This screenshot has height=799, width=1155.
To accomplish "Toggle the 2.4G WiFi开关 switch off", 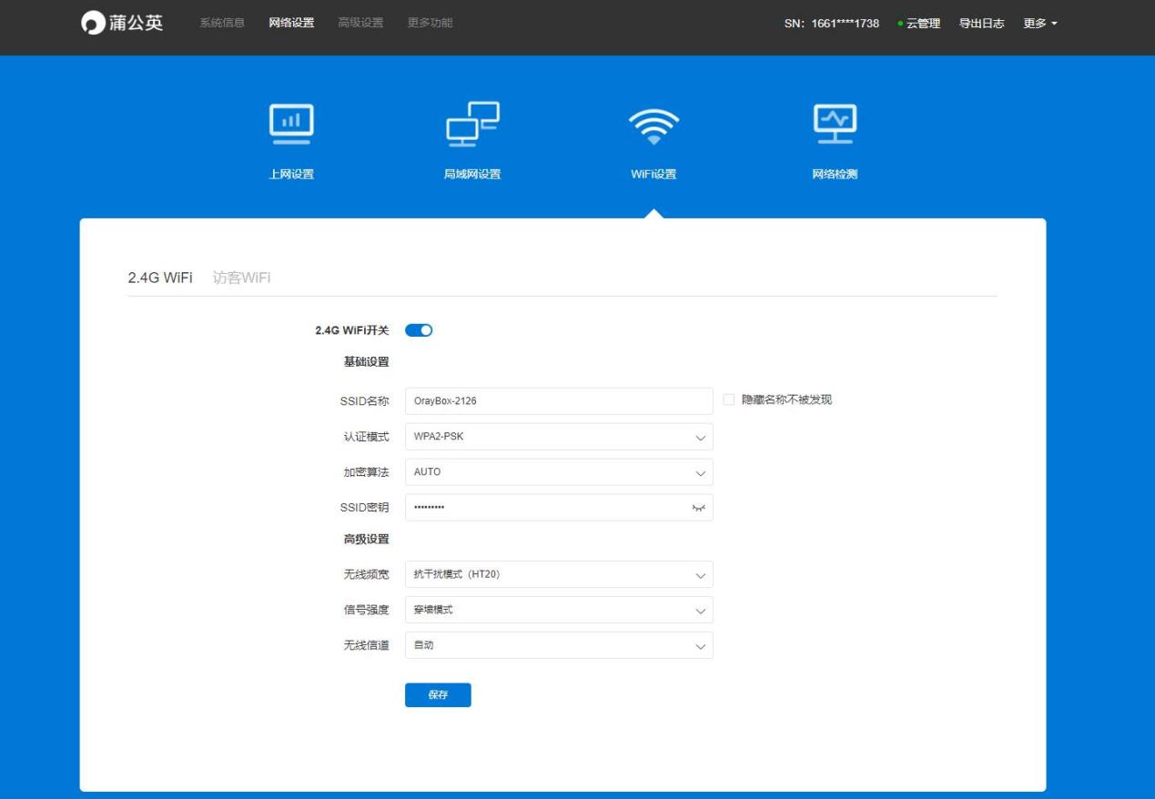I will [x=419, y=329].
